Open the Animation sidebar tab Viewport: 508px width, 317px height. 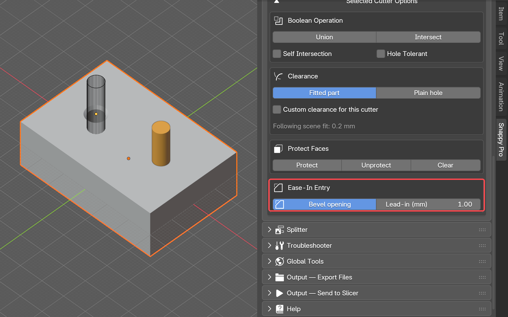[x=501, y=97]
